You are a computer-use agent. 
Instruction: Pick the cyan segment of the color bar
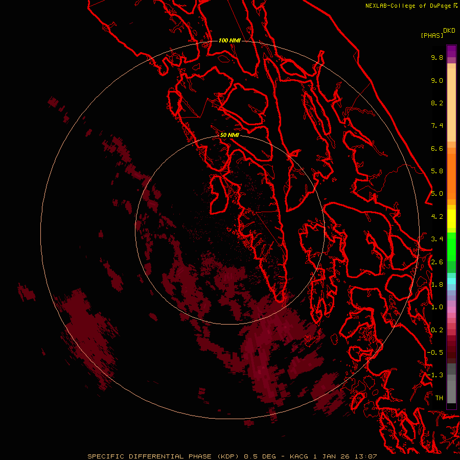[451, 281]
